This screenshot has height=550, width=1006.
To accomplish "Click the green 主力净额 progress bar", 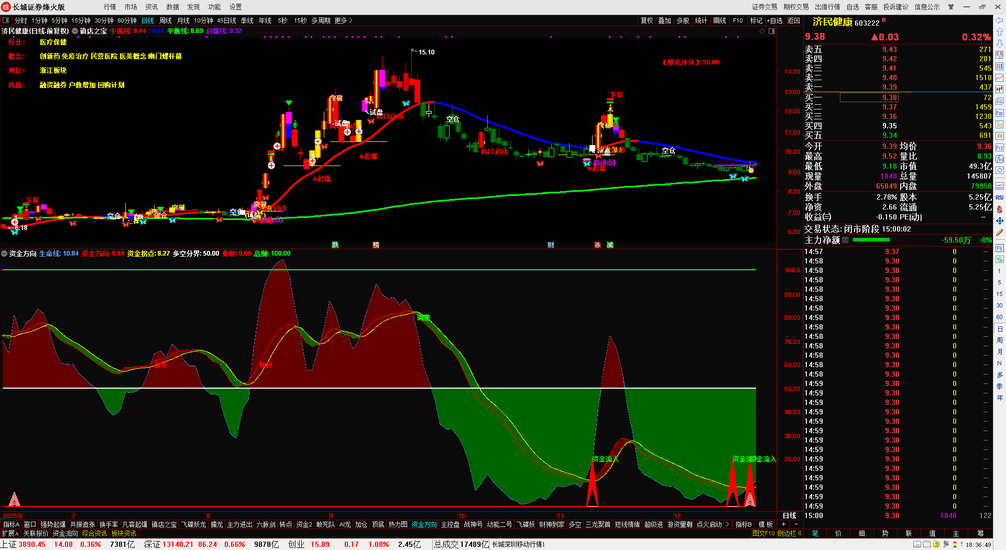I will point(871,240).
